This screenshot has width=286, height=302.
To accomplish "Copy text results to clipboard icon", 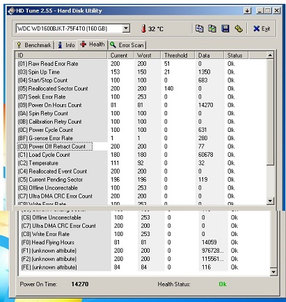I will (x=199, y=28).
